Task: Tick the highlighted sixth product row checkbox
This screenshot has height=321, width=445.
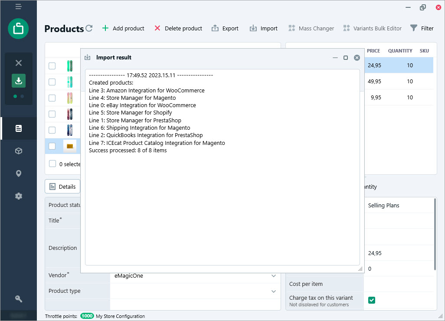Action: coord(52,146)
